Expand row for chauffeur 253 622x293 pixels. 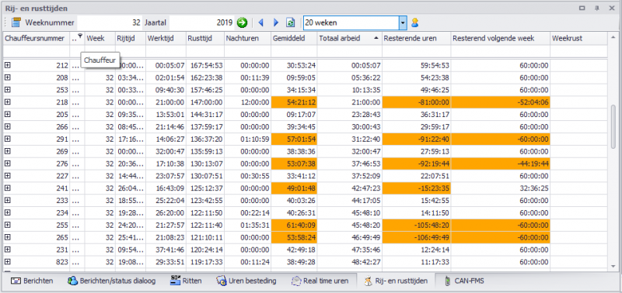tap(7, 90)
